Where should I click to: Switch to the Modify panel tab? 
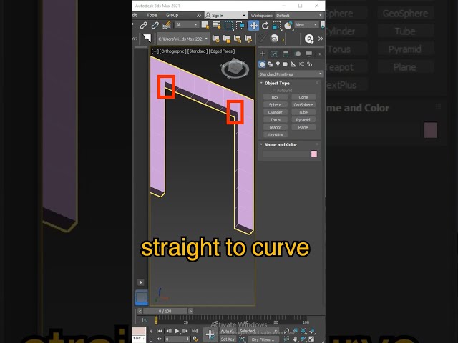(274, 54)
